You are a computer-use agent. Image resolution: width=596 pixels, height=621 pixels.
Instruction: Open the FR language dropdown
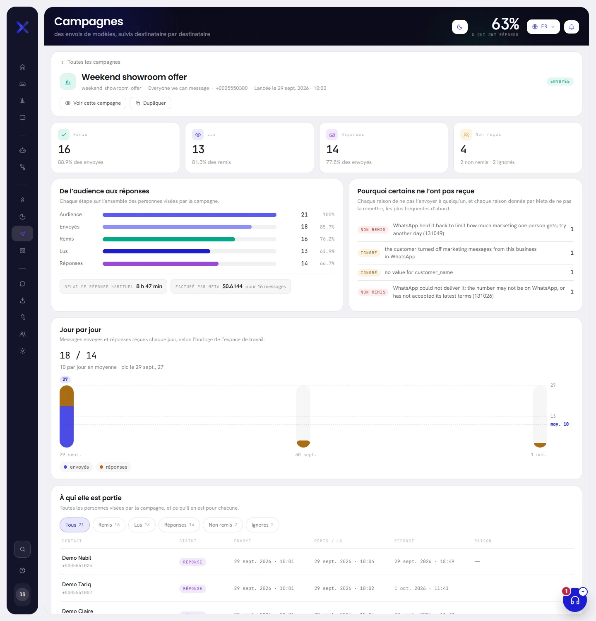tap(543, 27)
